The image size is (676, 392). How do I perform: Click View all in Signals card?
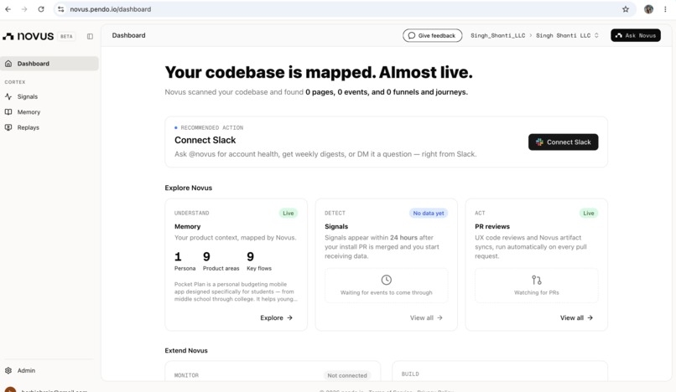pyautogui.click(x=426, y=318)
